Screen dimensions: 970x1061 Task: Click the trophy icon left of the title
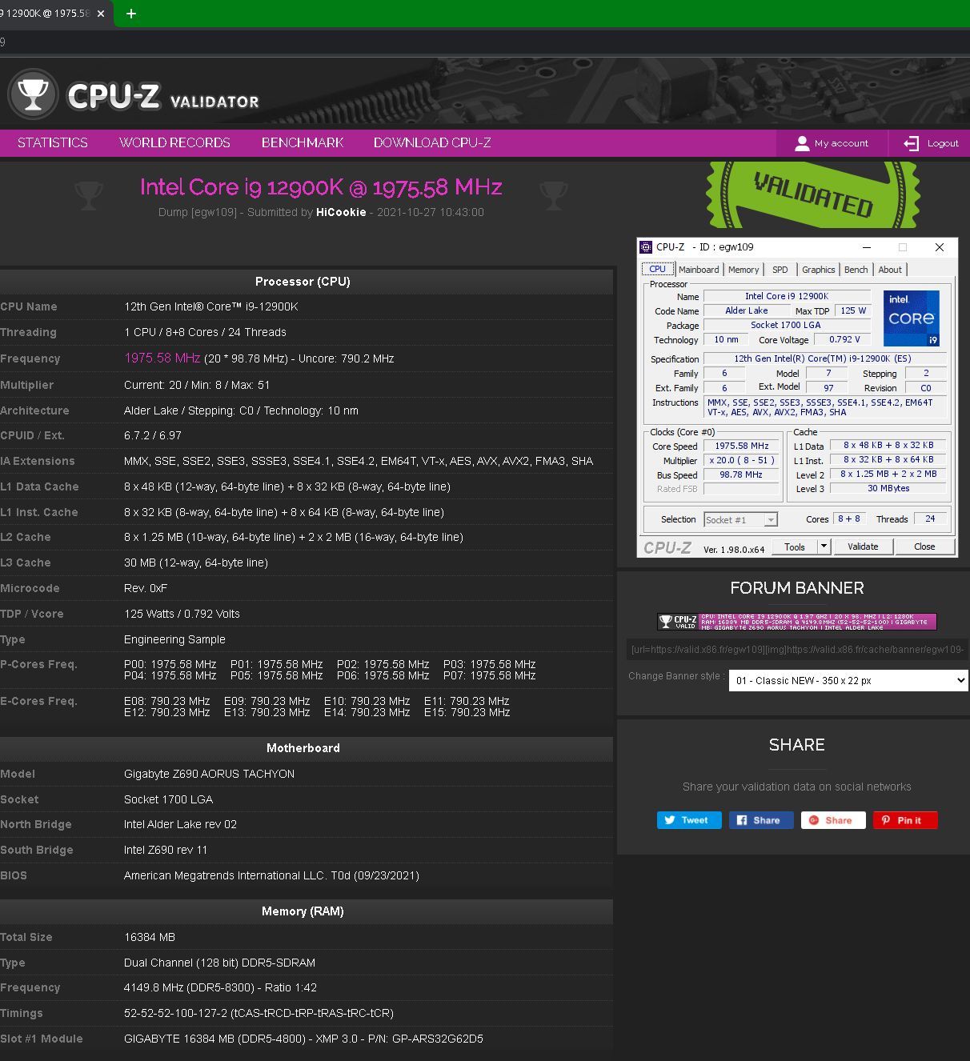[x=89, y=194]
